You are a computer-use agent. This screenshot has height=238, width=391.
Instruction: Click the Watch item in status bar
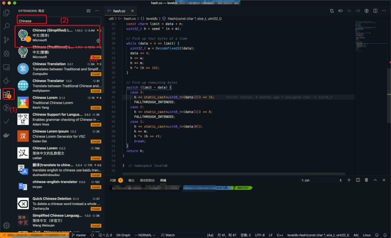(x=168, y=235)
